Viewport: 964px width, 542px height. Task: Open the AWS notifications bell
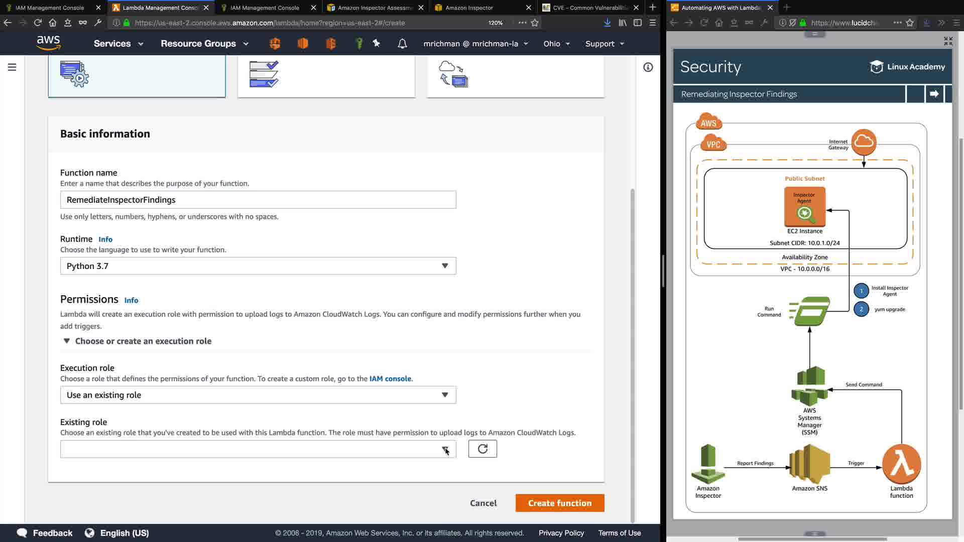[402, 44]
